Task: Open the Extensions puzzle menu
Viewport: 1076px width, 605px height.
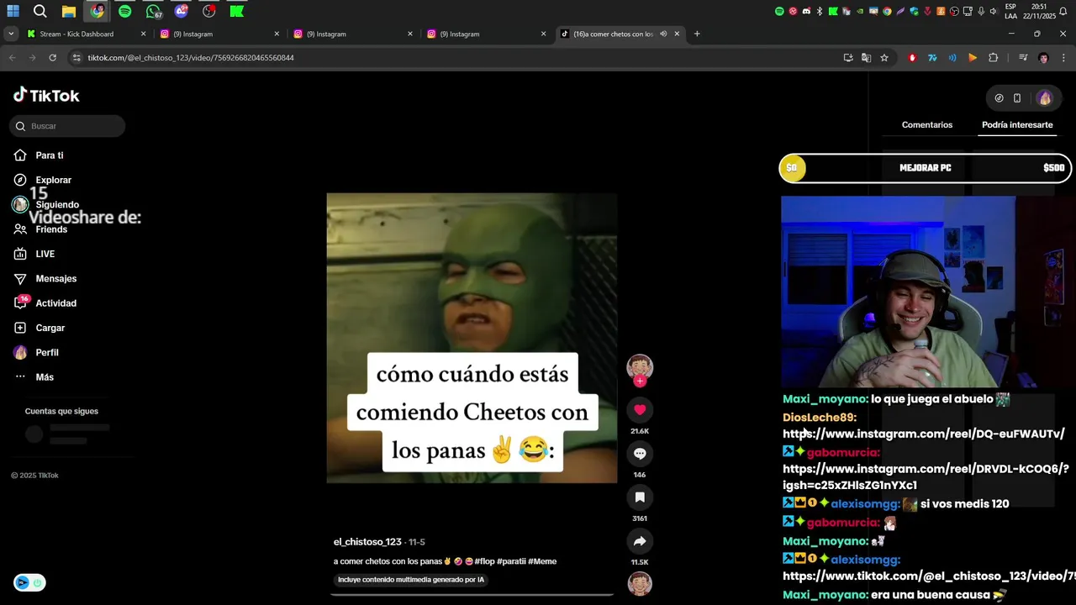Action: tap(993, 58)
